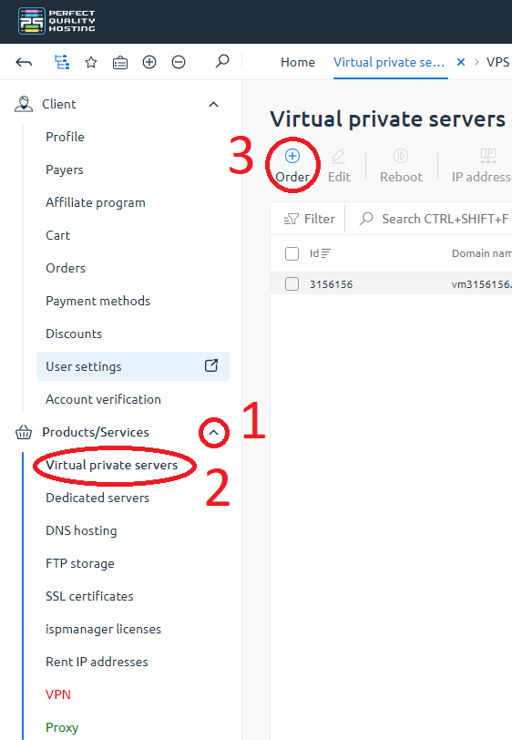Switch to the Home tab
This screenshot has width=512, height=740.
click(298, 62)
